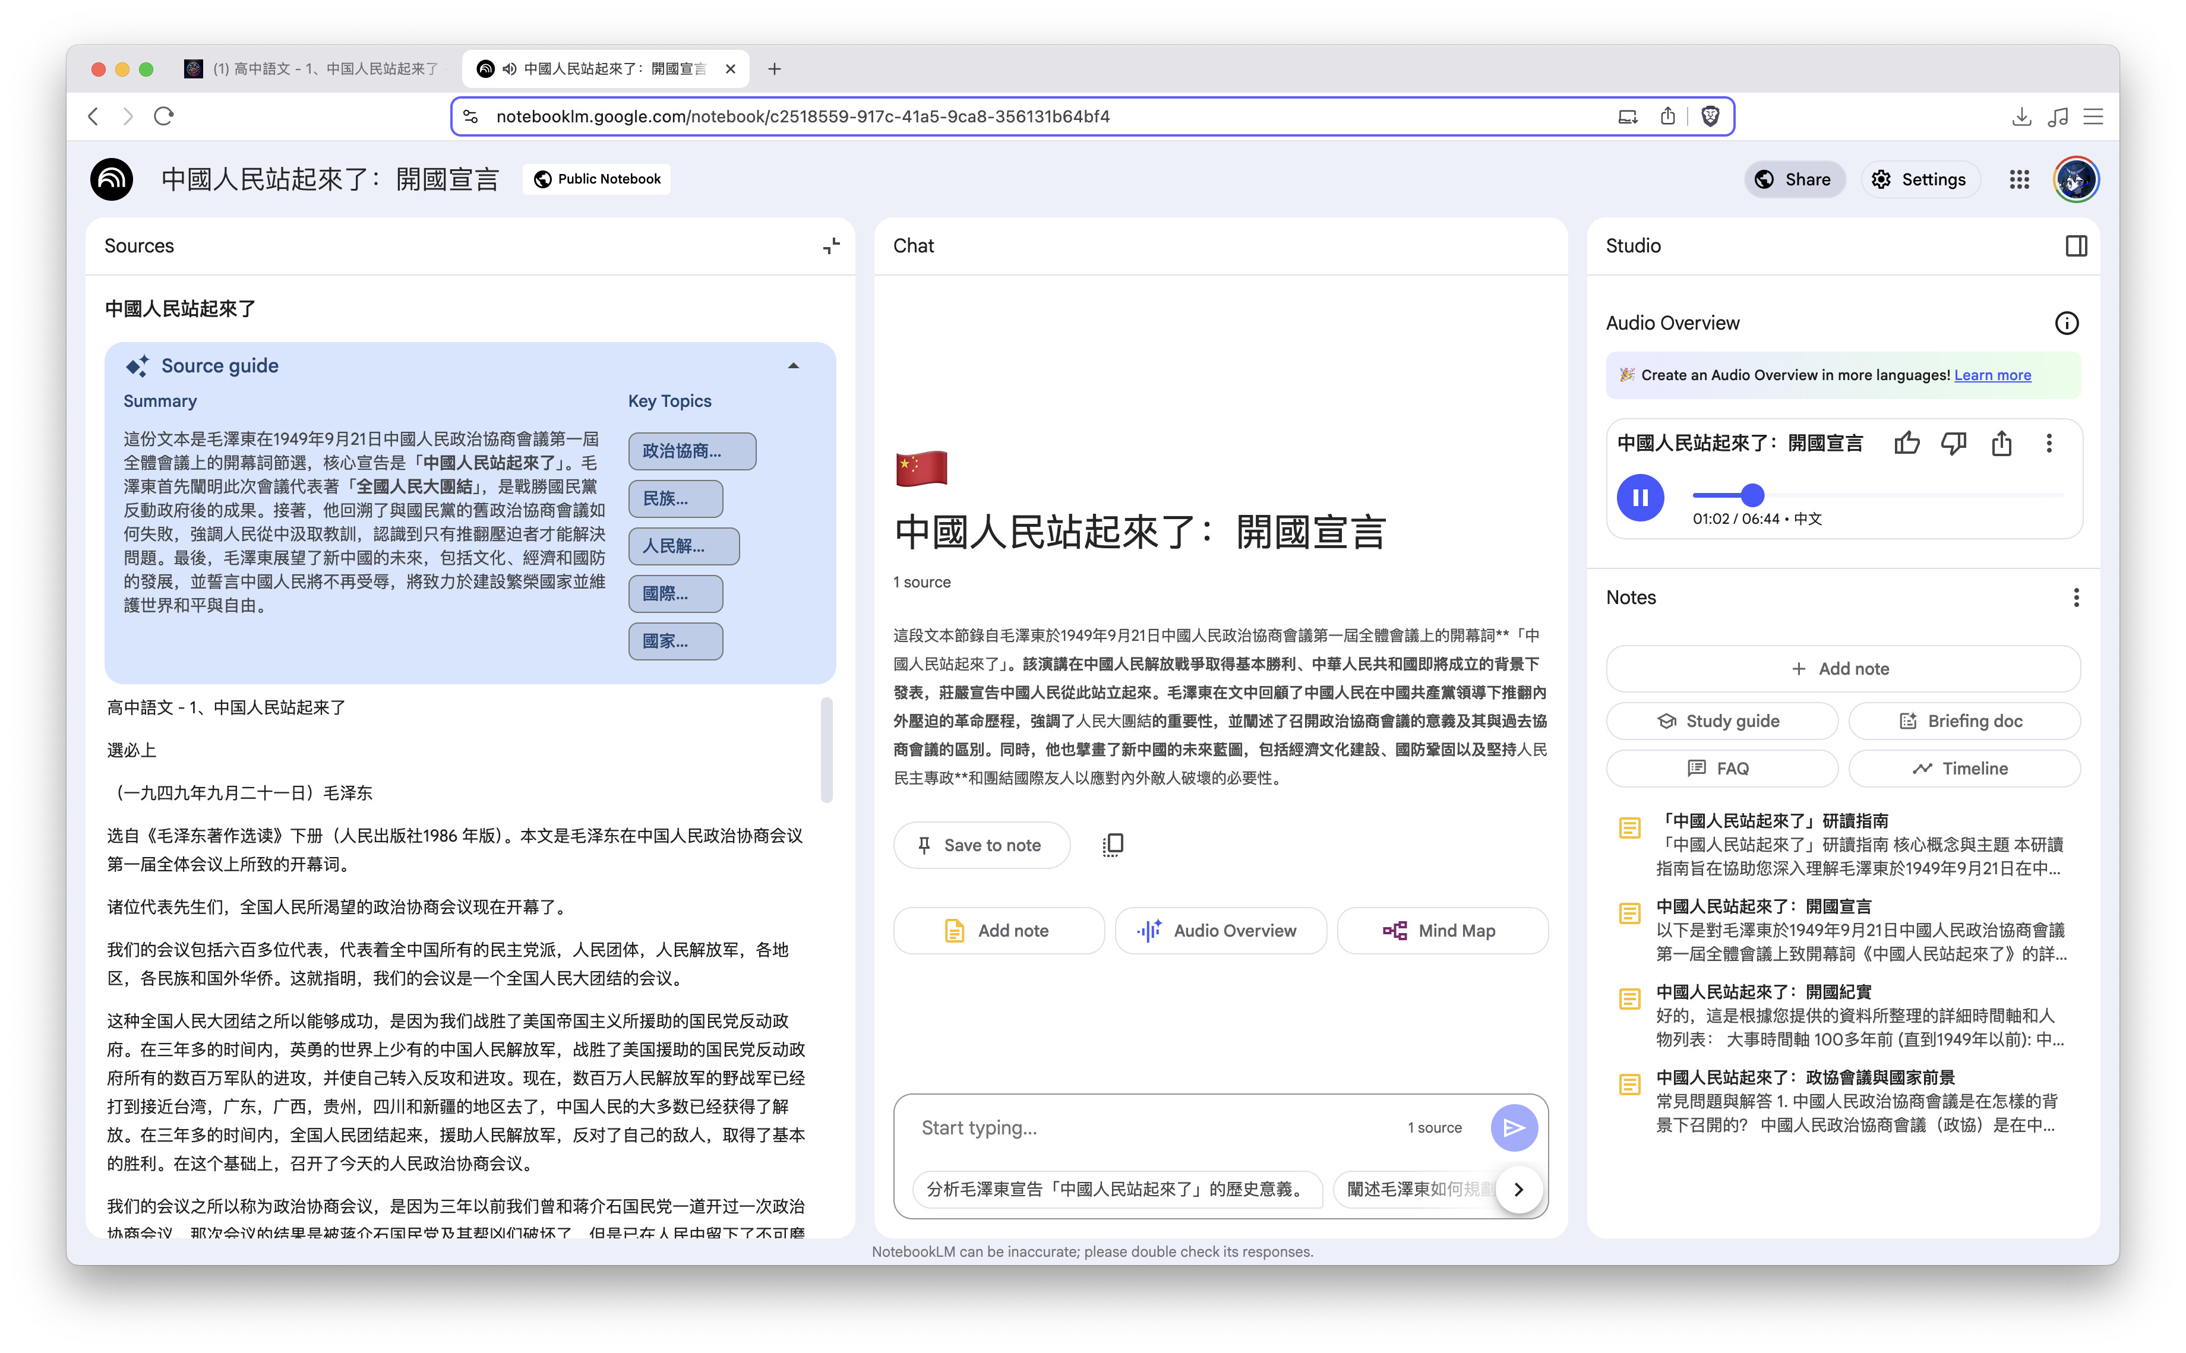Share the Audio Overview
This screenshot has height=1353, width=2186.
[2002, 442]
